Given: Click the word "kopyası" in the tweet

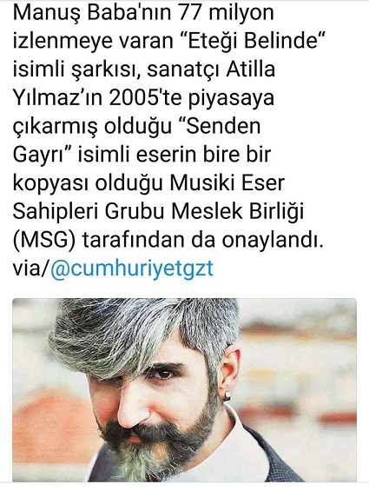Looking at the screenshot, I should pos(50,184).
